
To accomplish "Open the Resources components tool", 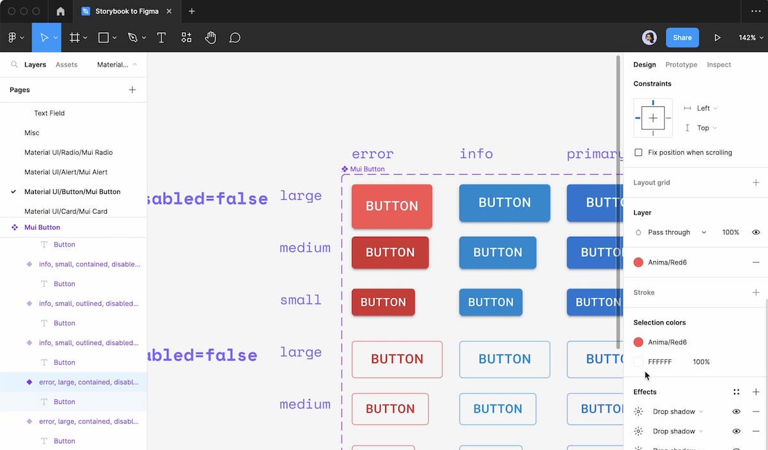I will coord(186,38).
